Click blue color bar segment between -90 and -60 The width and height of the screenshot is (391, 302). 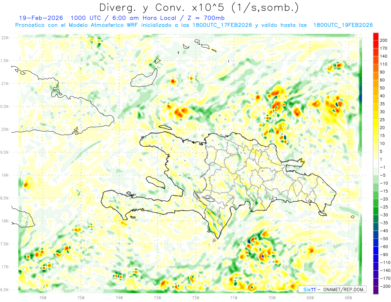tap(376, 251)
